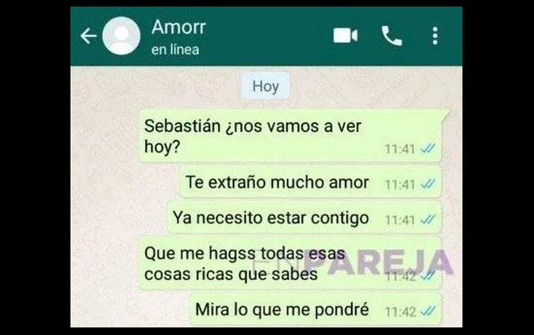Click read ticks beside 'Te extraño mucho amor'
534x335 pixels.
point(428,184)
